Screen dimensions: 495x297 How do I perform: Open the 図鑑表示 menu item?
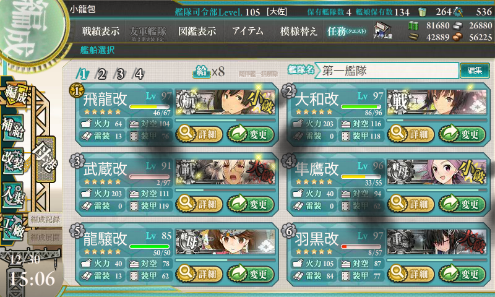coord(197,31)
